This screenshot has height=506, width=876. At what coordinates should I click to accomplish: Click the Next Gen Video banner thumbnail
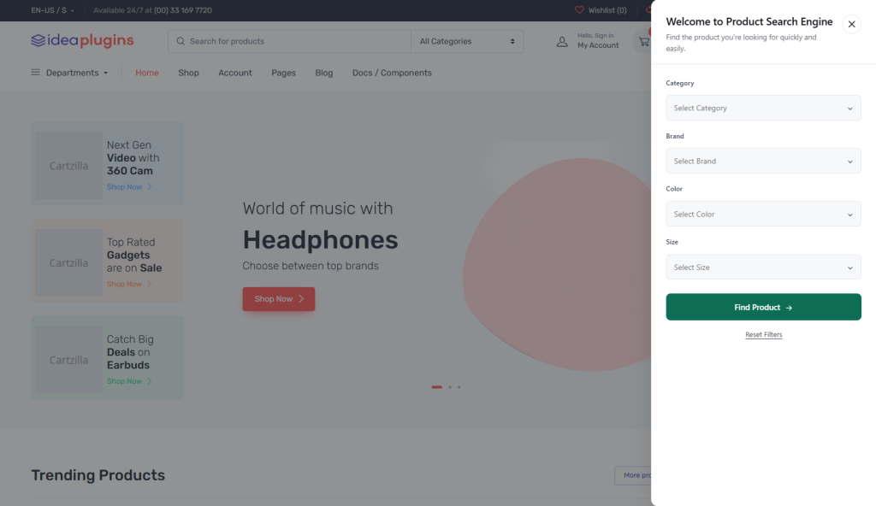tap(68, 166)
